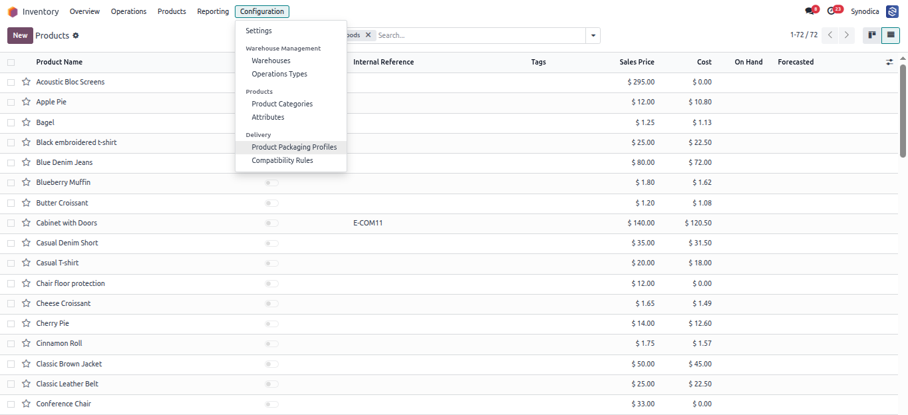Toggle the Blueberry Muffin switch
This screenshot has height=415, width=908.
click(271, 183)
